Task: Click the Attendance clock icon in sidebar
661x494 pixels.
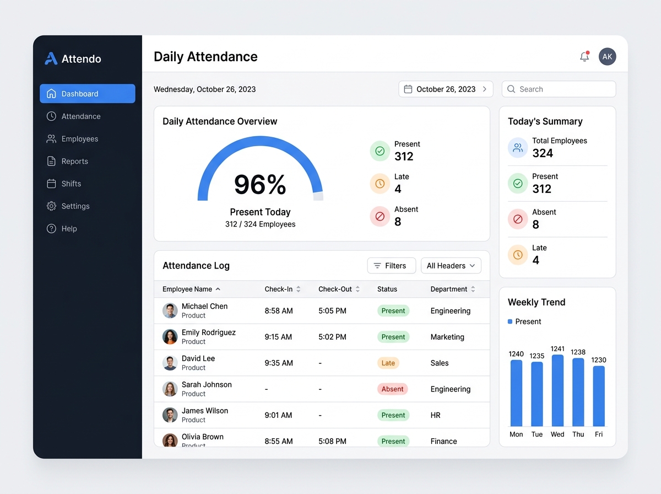Action: click(51, 116)
